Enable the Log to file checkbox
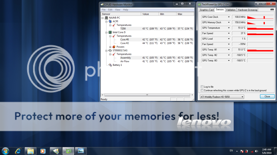277x155 pixels. tap(202, 87)
